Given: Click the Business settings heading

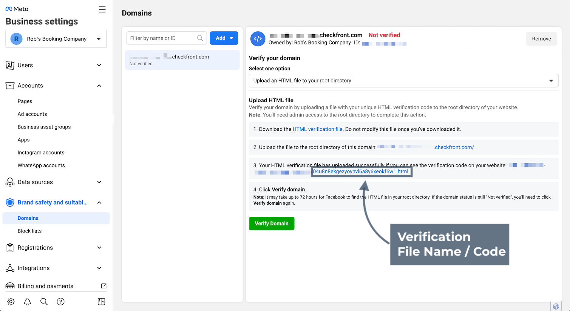Looking at the screenshot, I should click(x=42, y=21).
